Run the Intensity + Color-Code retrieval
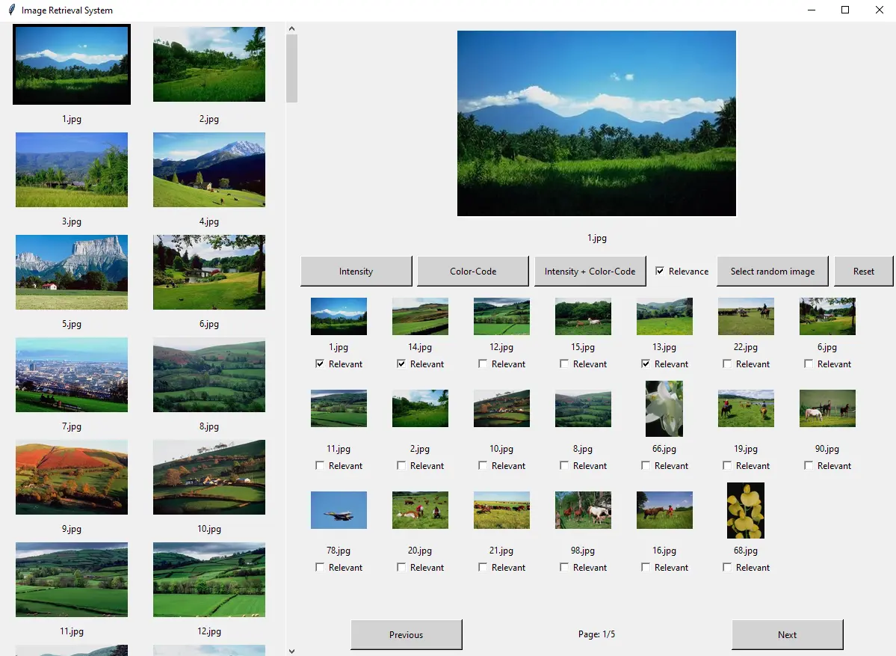The width and height of the screenshot is (896, 656). [590, 271]
